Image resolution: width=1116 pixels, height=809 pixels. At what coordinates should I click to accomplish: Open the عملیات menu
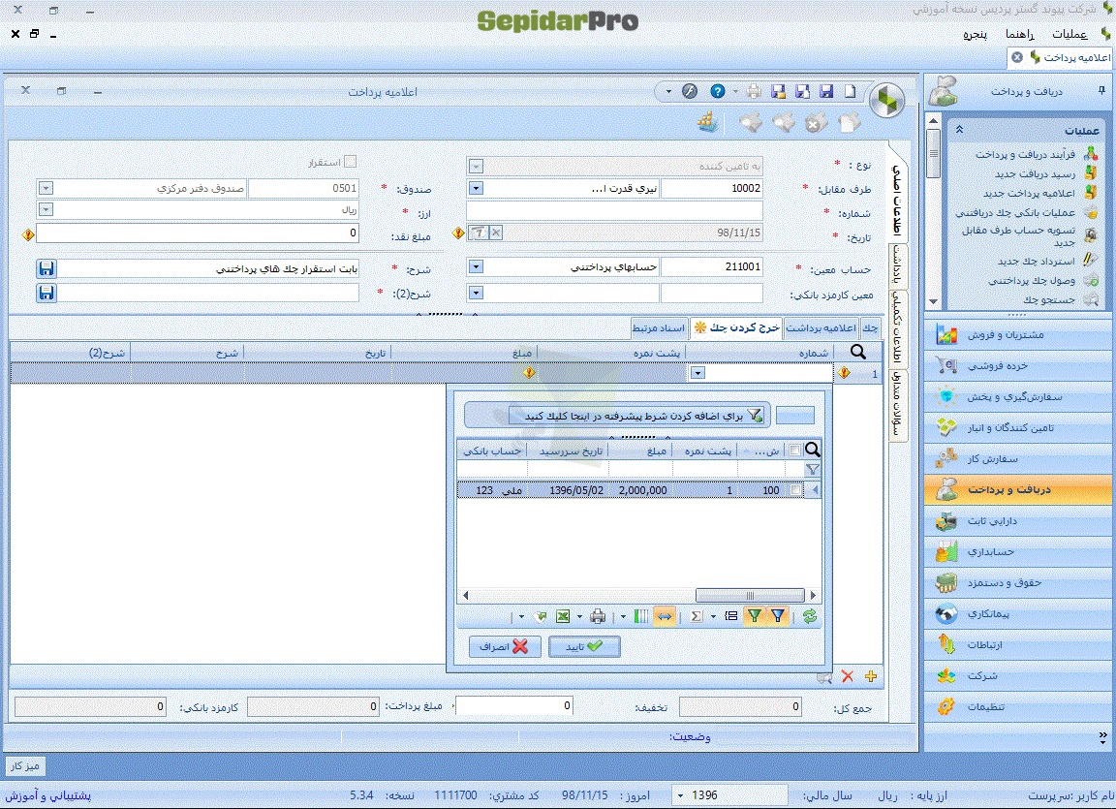pos(1069,34)
